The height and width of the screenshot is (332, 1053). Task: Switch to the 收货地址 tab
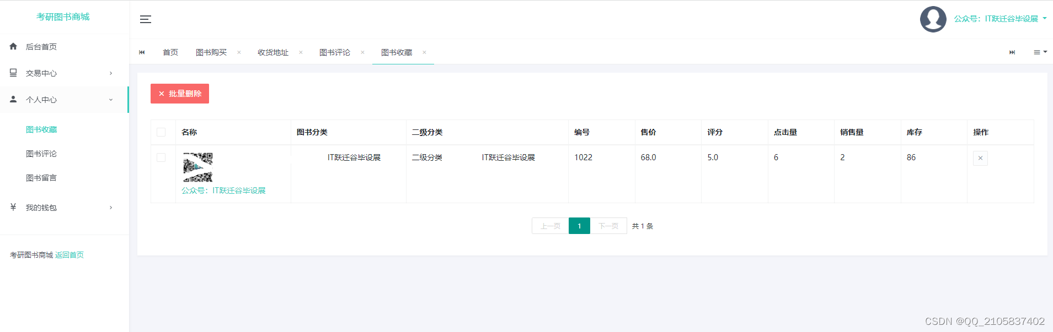coord(273,52)
